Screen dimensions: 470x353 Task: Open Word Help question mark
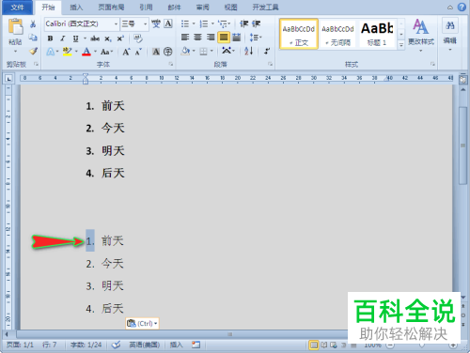[x=462, y=7]
